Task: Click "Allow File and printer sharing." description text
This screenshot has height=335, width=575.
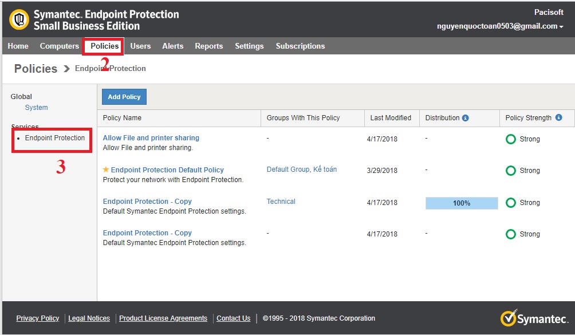Action: tap(148, 148)
